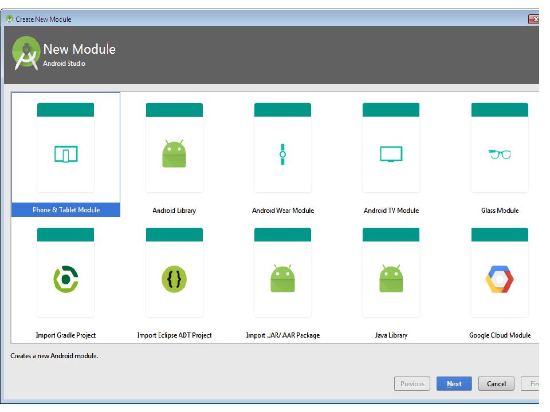Select the Android TV screen icon

click(391, 154)
